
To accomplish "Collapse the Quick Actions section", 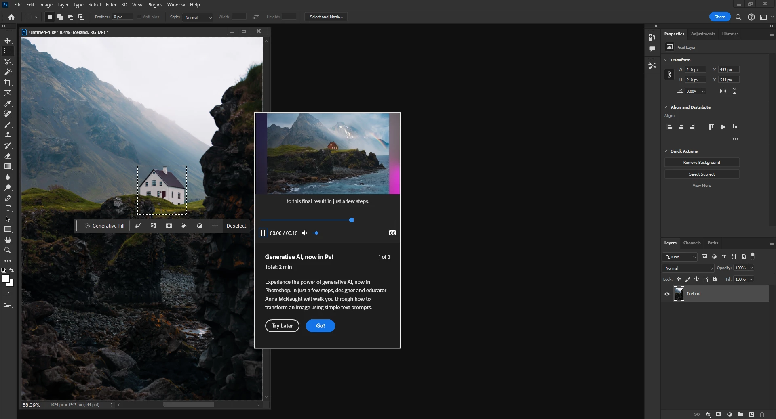I will pos(665,151).
